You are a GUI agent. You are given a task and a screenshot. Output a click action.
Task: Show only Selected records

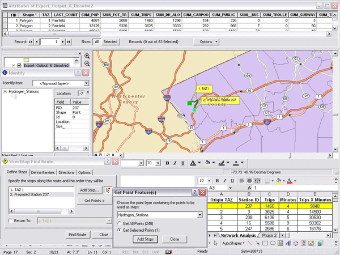(x=110, y=41)
